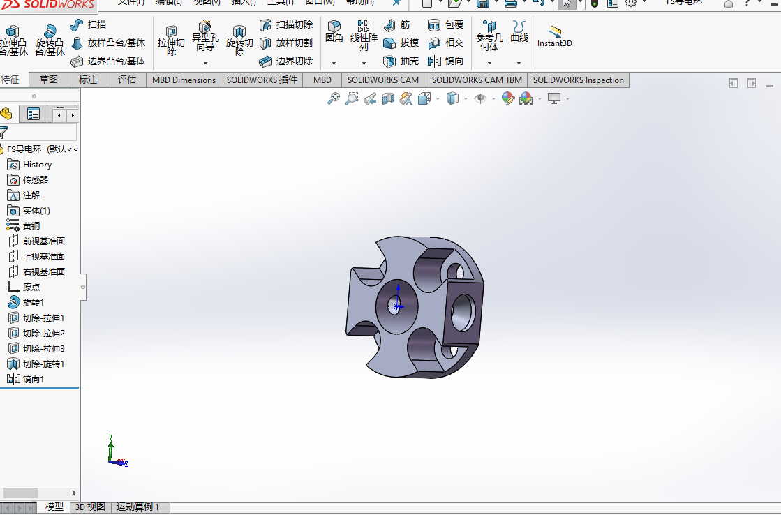This screenshot has width=781, height=515.
Task: Collapse the left panel using its side handle
Action: pyautogui.click(x=83, y=287)
